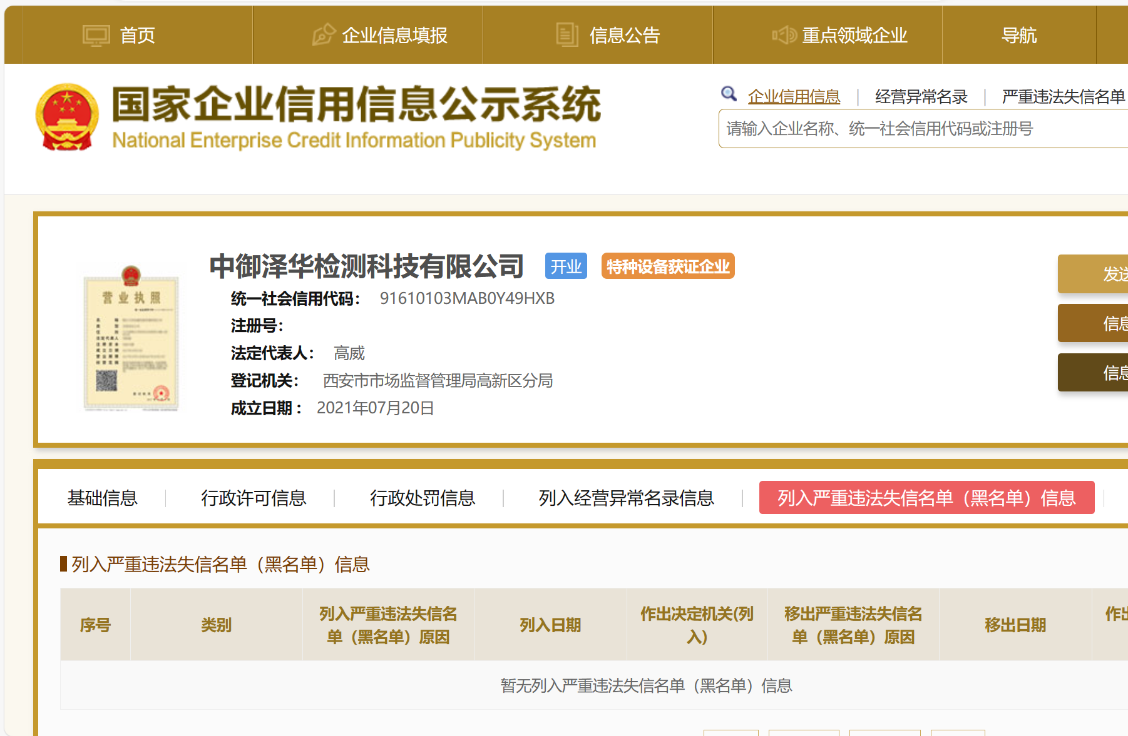Click the pencil edit icon beside 企业信息填报

click(324, 34)
